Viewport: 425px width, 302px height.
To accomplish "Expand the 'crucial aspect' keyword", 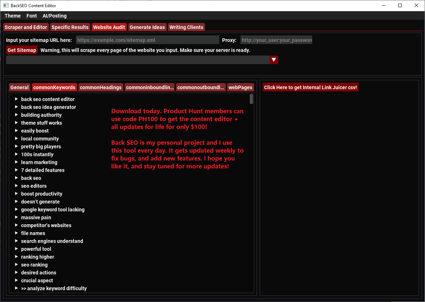I will 16,280.
